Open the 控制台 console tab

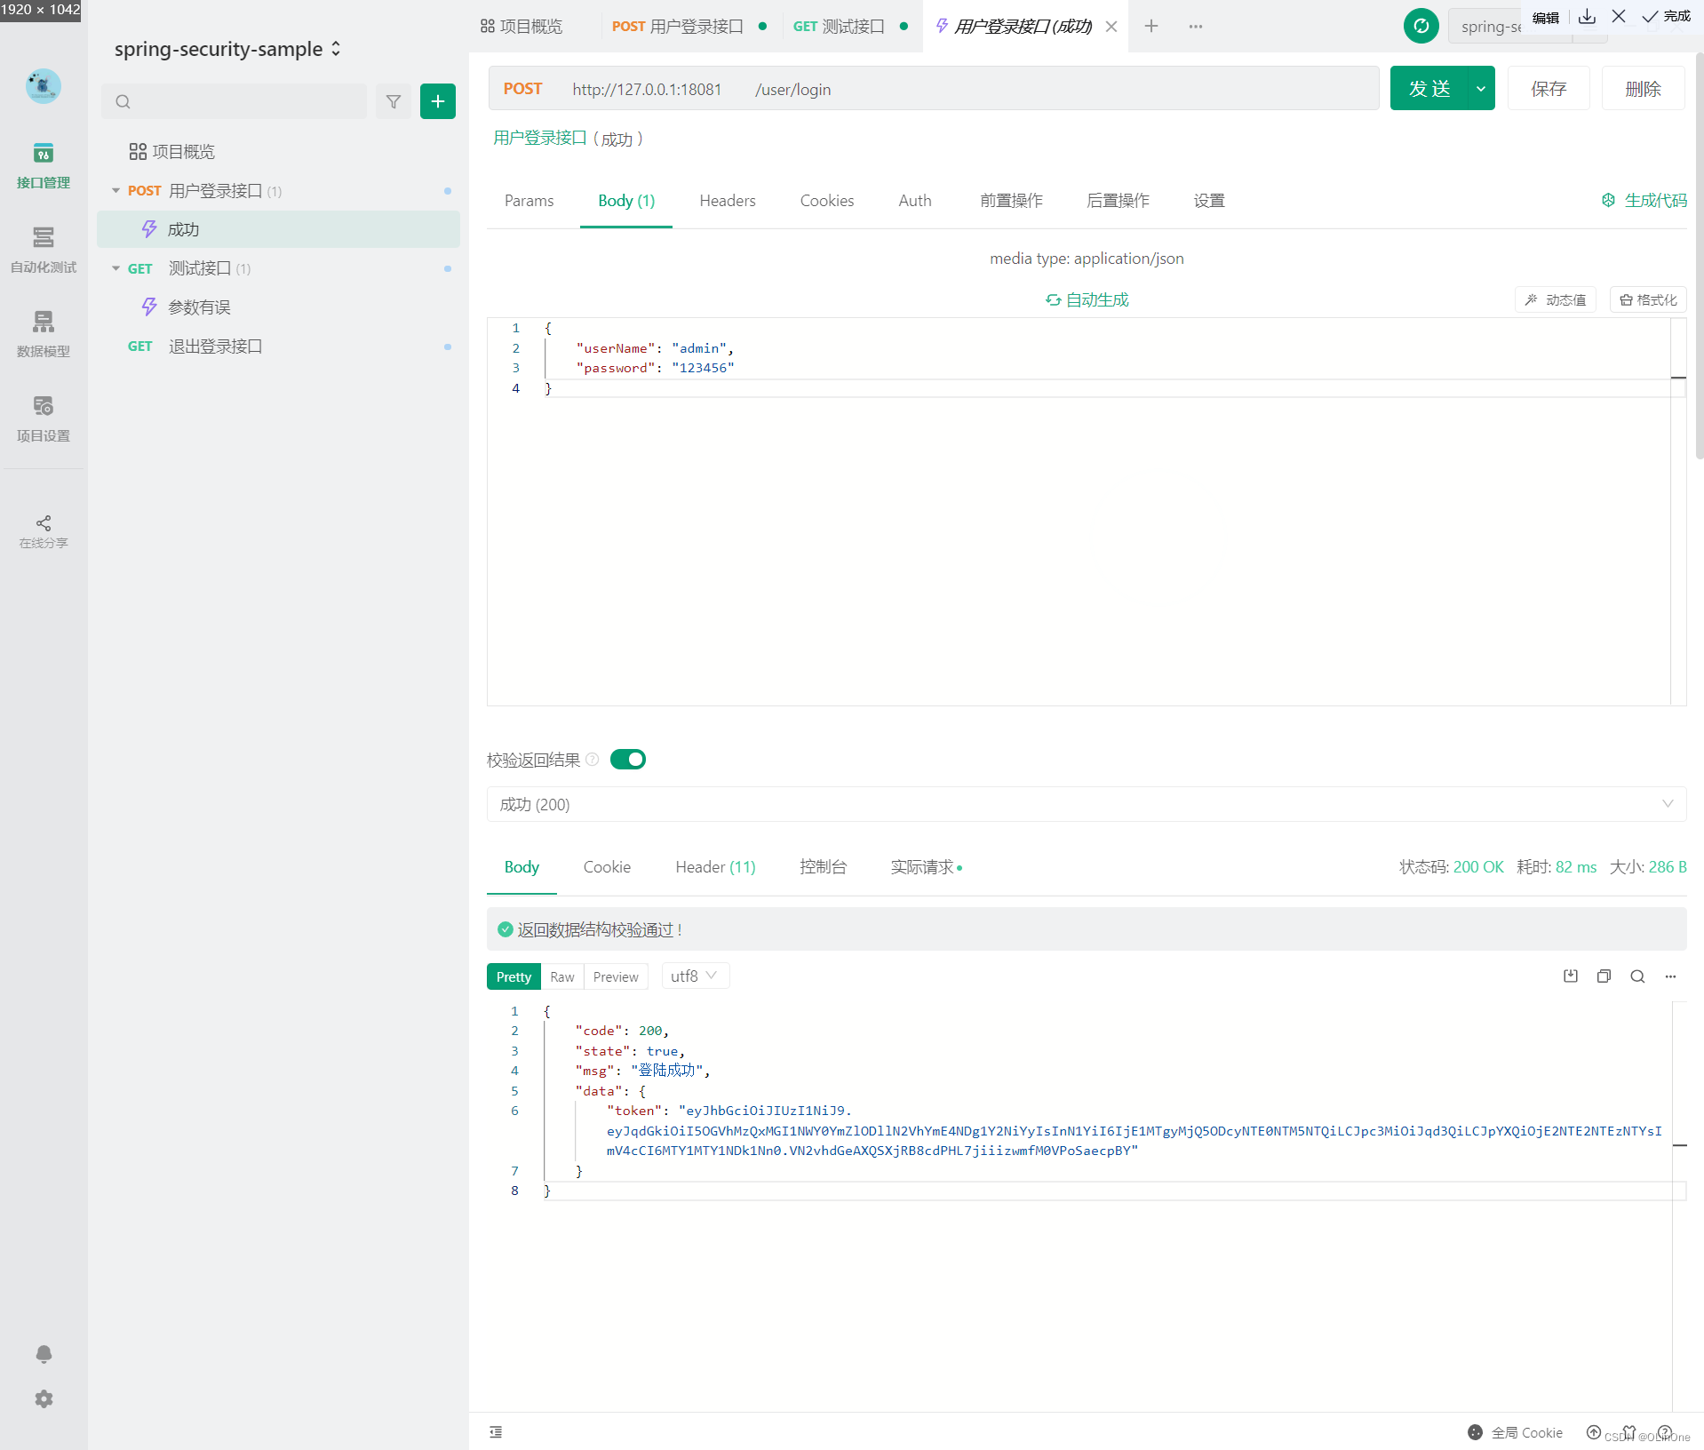click(x=823, y=867)
